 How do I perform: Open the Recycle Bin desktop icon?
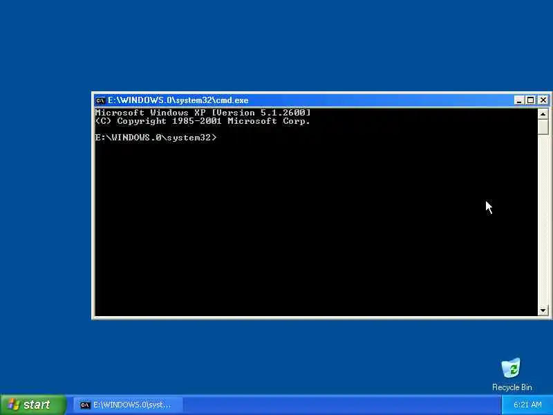point(512,374)
